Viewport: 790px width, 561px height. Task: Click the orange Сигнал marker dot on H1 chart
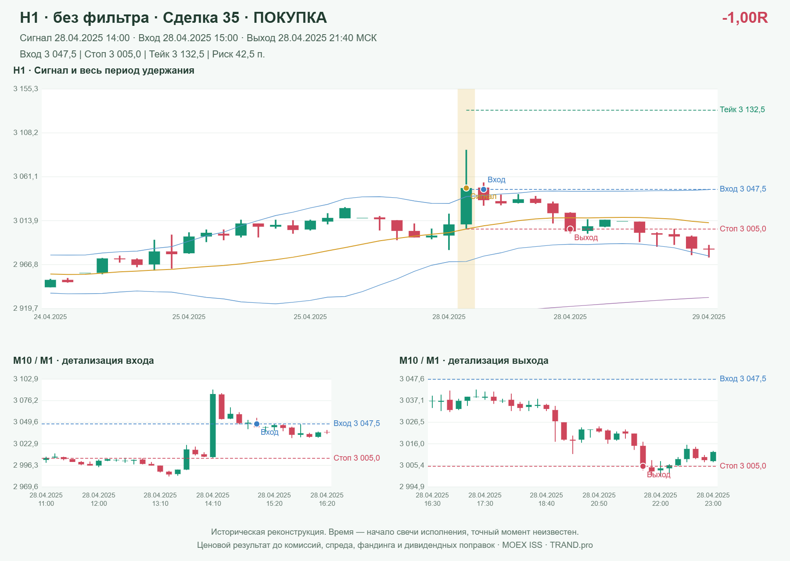point(466,188)
